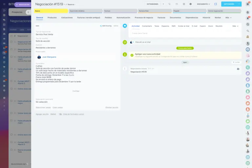Click the Extensiones button
Image resolution: width=252 pixels, height=168 pixels.
pos(152,4)
